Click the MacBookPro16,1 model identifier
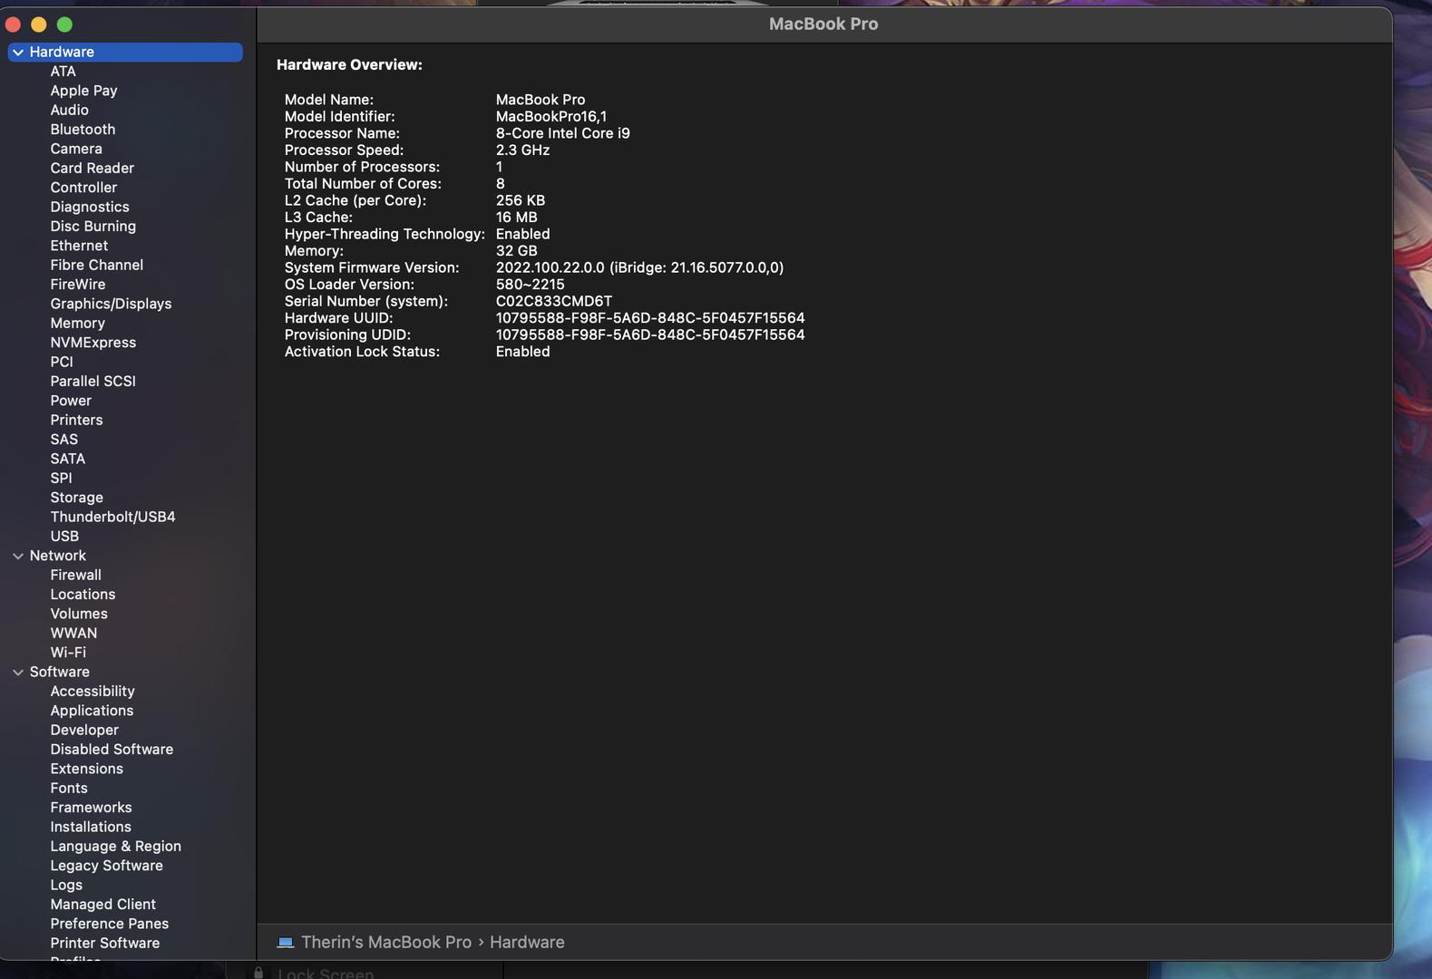Screen dimensions: 1432x979 click(550, 117)
